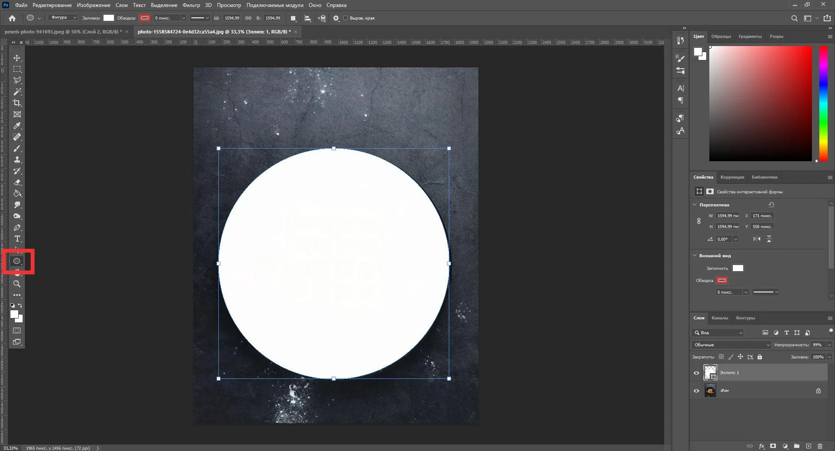Click the opacity Непрозрачность input field

pos(818,345)
